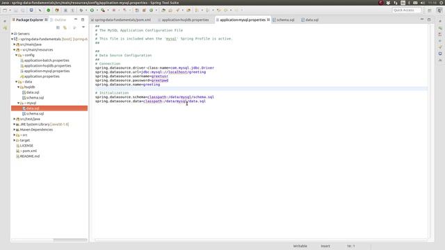The height and width of the screenshot is (250, 445).
Task: Switch to the Package Explorer tab
Action: point(30,20)
